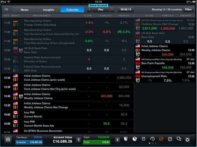The image size is (197, 147).
Task: Open the chat bubbles icon in the bottom toolbar
Action: tap(179, 139)
